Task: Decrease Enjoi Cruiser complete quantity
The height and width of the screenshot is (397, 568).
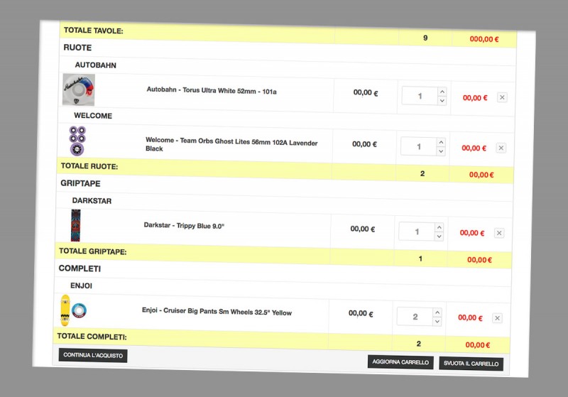Action: [437, 322]
